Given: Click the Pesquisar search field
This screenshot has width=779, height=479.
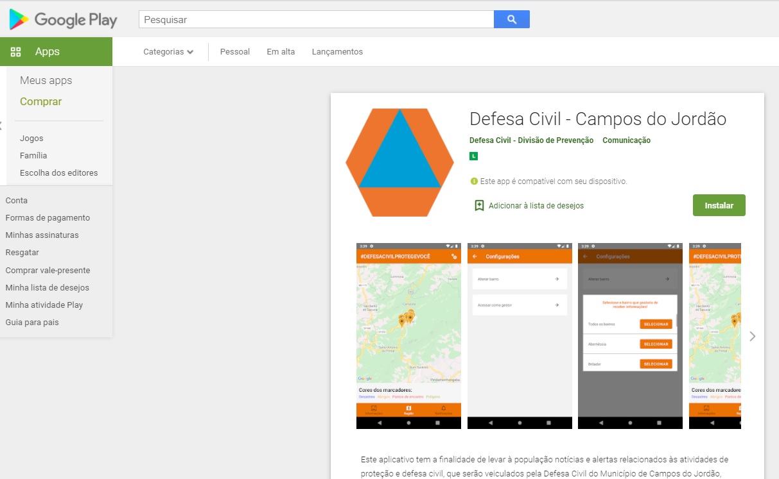Looking at the screenshot, I should coord(316,19).
